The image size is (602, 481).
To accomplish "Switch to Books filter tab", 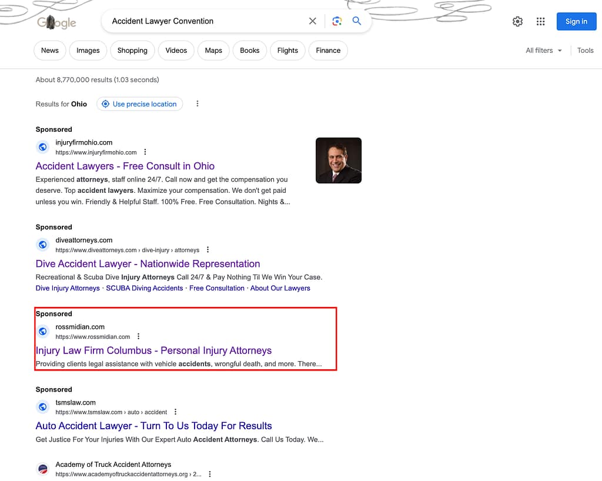I will point(249,51).
